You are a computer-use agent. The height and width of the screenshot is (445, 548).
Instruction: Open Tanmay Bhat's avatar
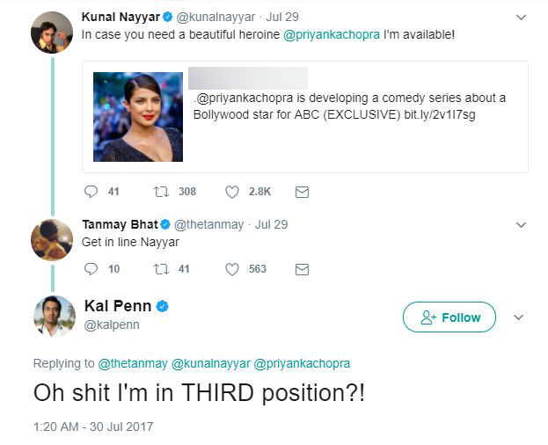[x=52, y=239]
